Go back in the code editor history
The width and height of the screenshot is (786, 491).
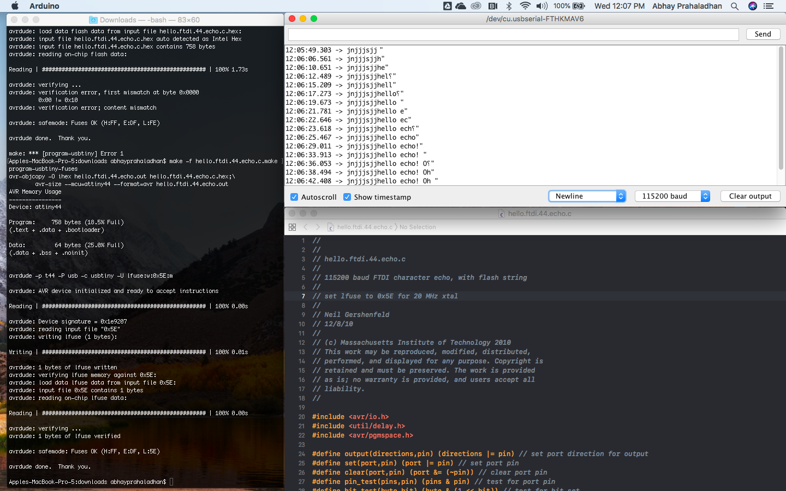306,227
